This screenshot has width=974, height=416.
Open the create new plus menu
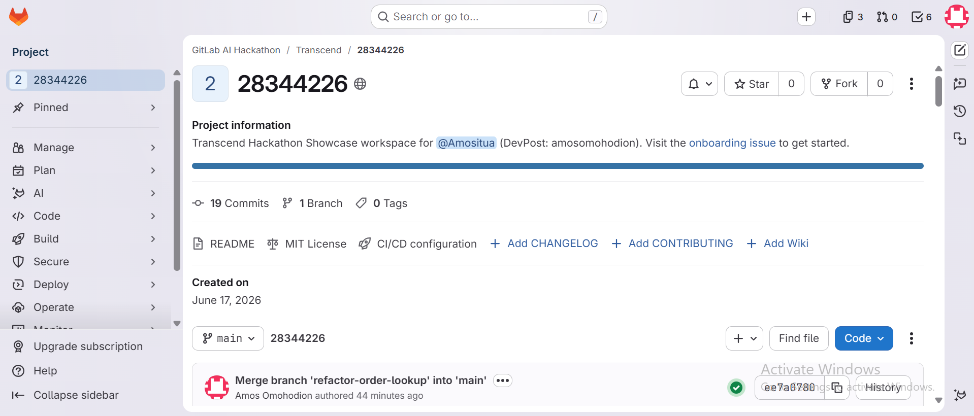(x=806, y=17)
